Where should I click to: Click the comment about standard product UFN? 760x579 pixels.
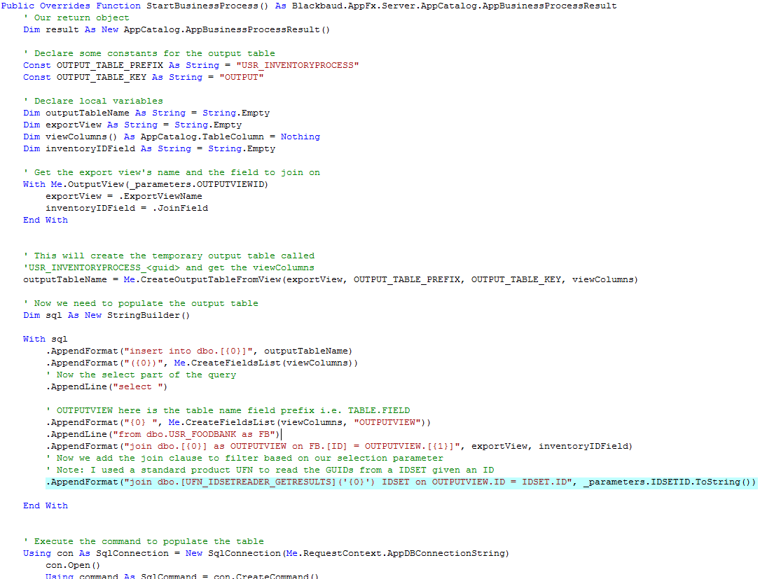[270, 470]
